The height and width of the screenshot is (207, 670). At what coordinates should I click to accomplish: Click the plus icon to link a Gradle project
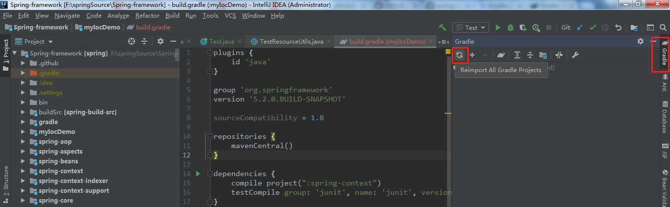point(472,55)
